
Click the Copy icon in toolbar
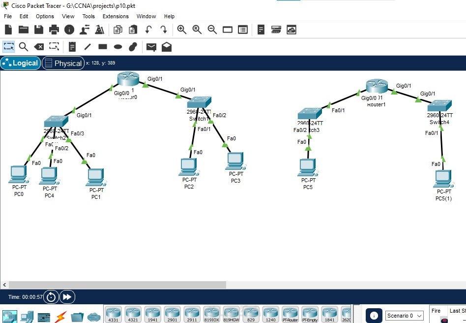[118, 30]
